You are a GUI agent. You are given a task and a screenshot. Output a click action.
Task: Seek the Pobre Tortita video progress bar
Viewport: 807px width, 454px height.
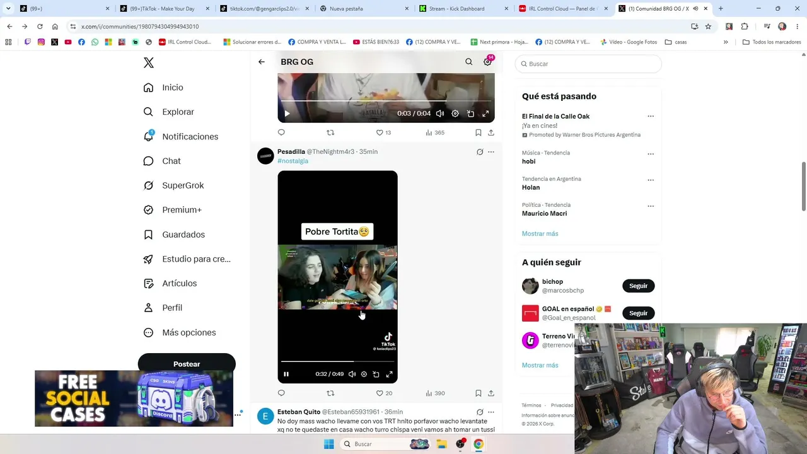tap(337, 361)
